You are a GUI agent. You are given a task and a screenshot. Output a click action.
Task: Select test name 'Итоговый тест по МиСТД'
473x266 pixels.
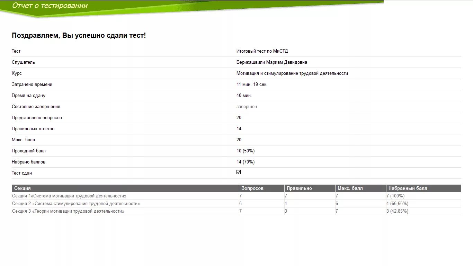(x=262, y=51)
